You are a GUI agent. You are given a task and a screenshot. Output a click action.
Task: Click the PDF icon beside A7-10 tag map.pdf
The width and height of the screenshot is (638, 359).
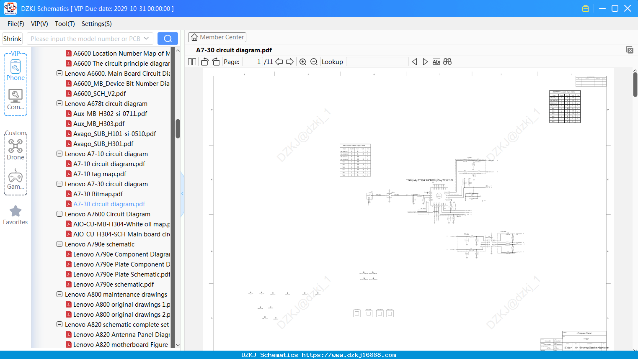[69, 174]
